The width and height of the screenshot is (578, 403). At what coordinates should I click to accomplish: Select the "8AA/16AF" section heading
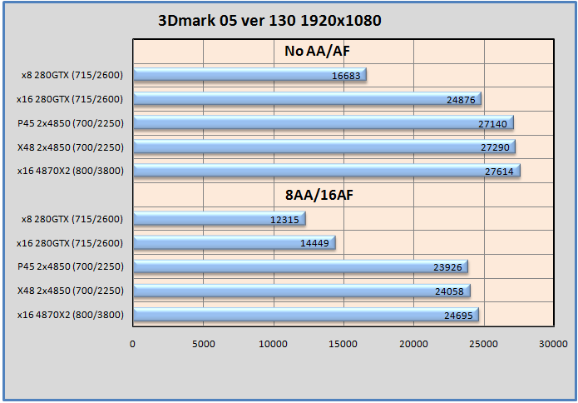tap(319, 195)
